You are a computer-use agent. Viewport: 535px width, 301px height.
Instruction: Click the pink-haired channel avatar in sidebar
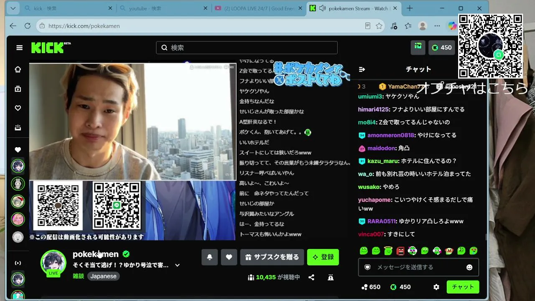18,219
